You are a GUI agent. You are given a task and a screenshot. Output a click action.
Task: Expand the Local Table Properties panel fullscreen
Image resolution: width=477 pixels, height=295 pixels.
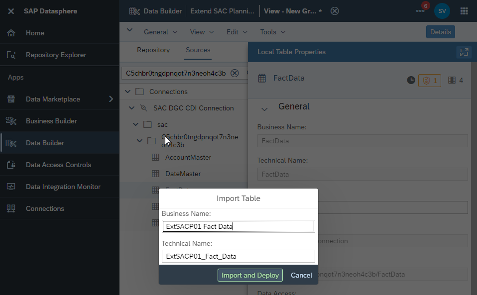pos(464,52)
